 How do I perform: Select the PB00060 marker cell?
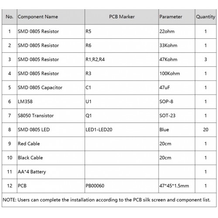(x=122, y=186)
